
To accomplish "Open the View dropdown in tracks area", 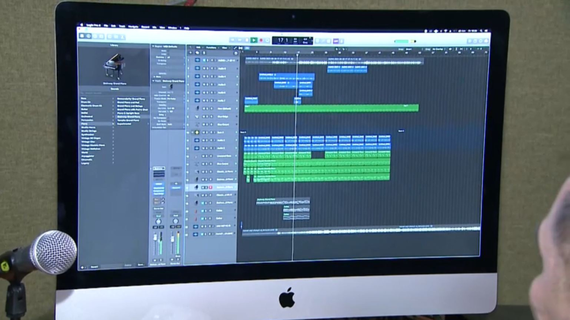I will [x=225, y=48].
